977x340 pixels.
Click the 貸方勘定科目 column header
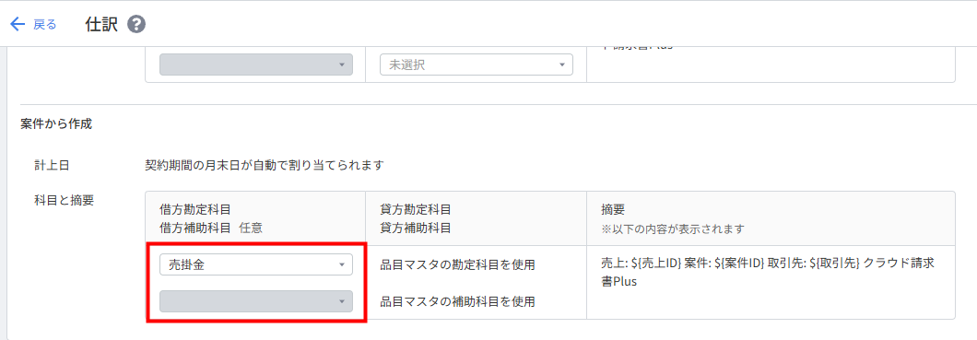416,210
